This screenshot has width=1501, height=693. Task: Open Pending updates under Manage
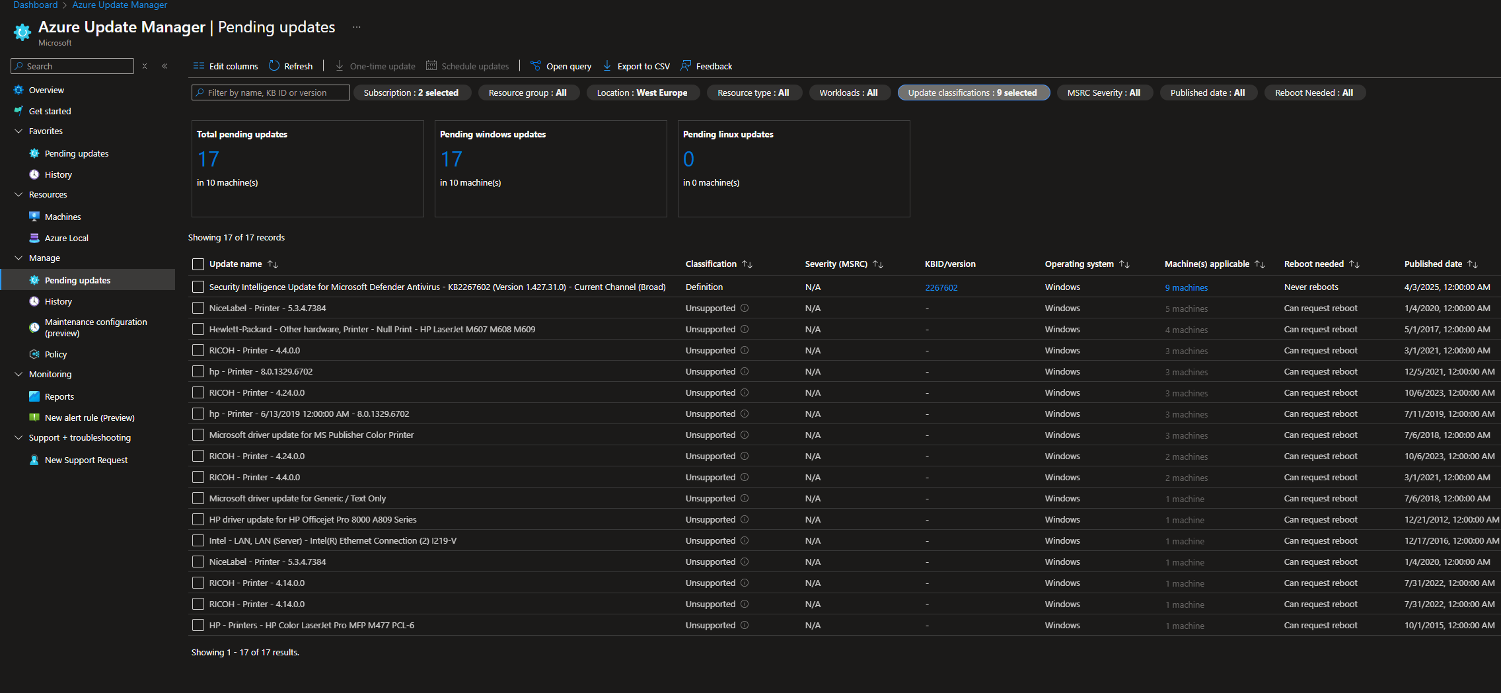(87, 280)
